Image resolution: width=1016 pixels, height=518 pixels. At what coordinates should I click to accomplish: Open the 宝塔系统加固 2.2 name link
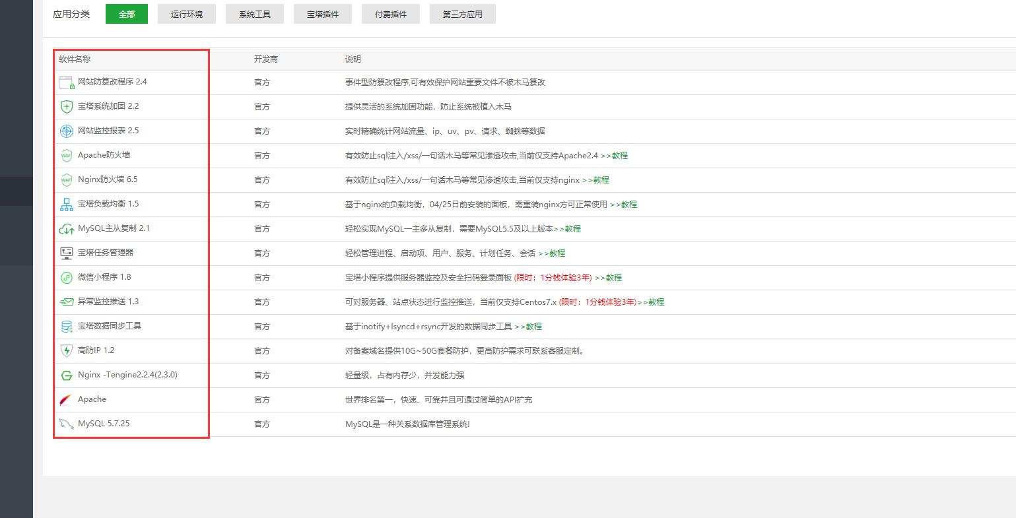(108, 106)
